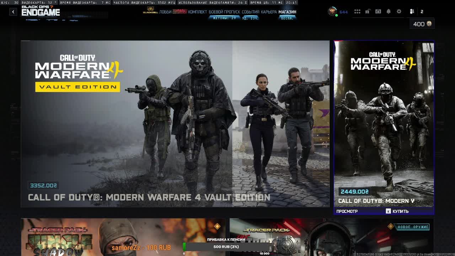Click the player avatar emblem
The image size is (455, 256).
pyautogui.click(x=332, y=11)
